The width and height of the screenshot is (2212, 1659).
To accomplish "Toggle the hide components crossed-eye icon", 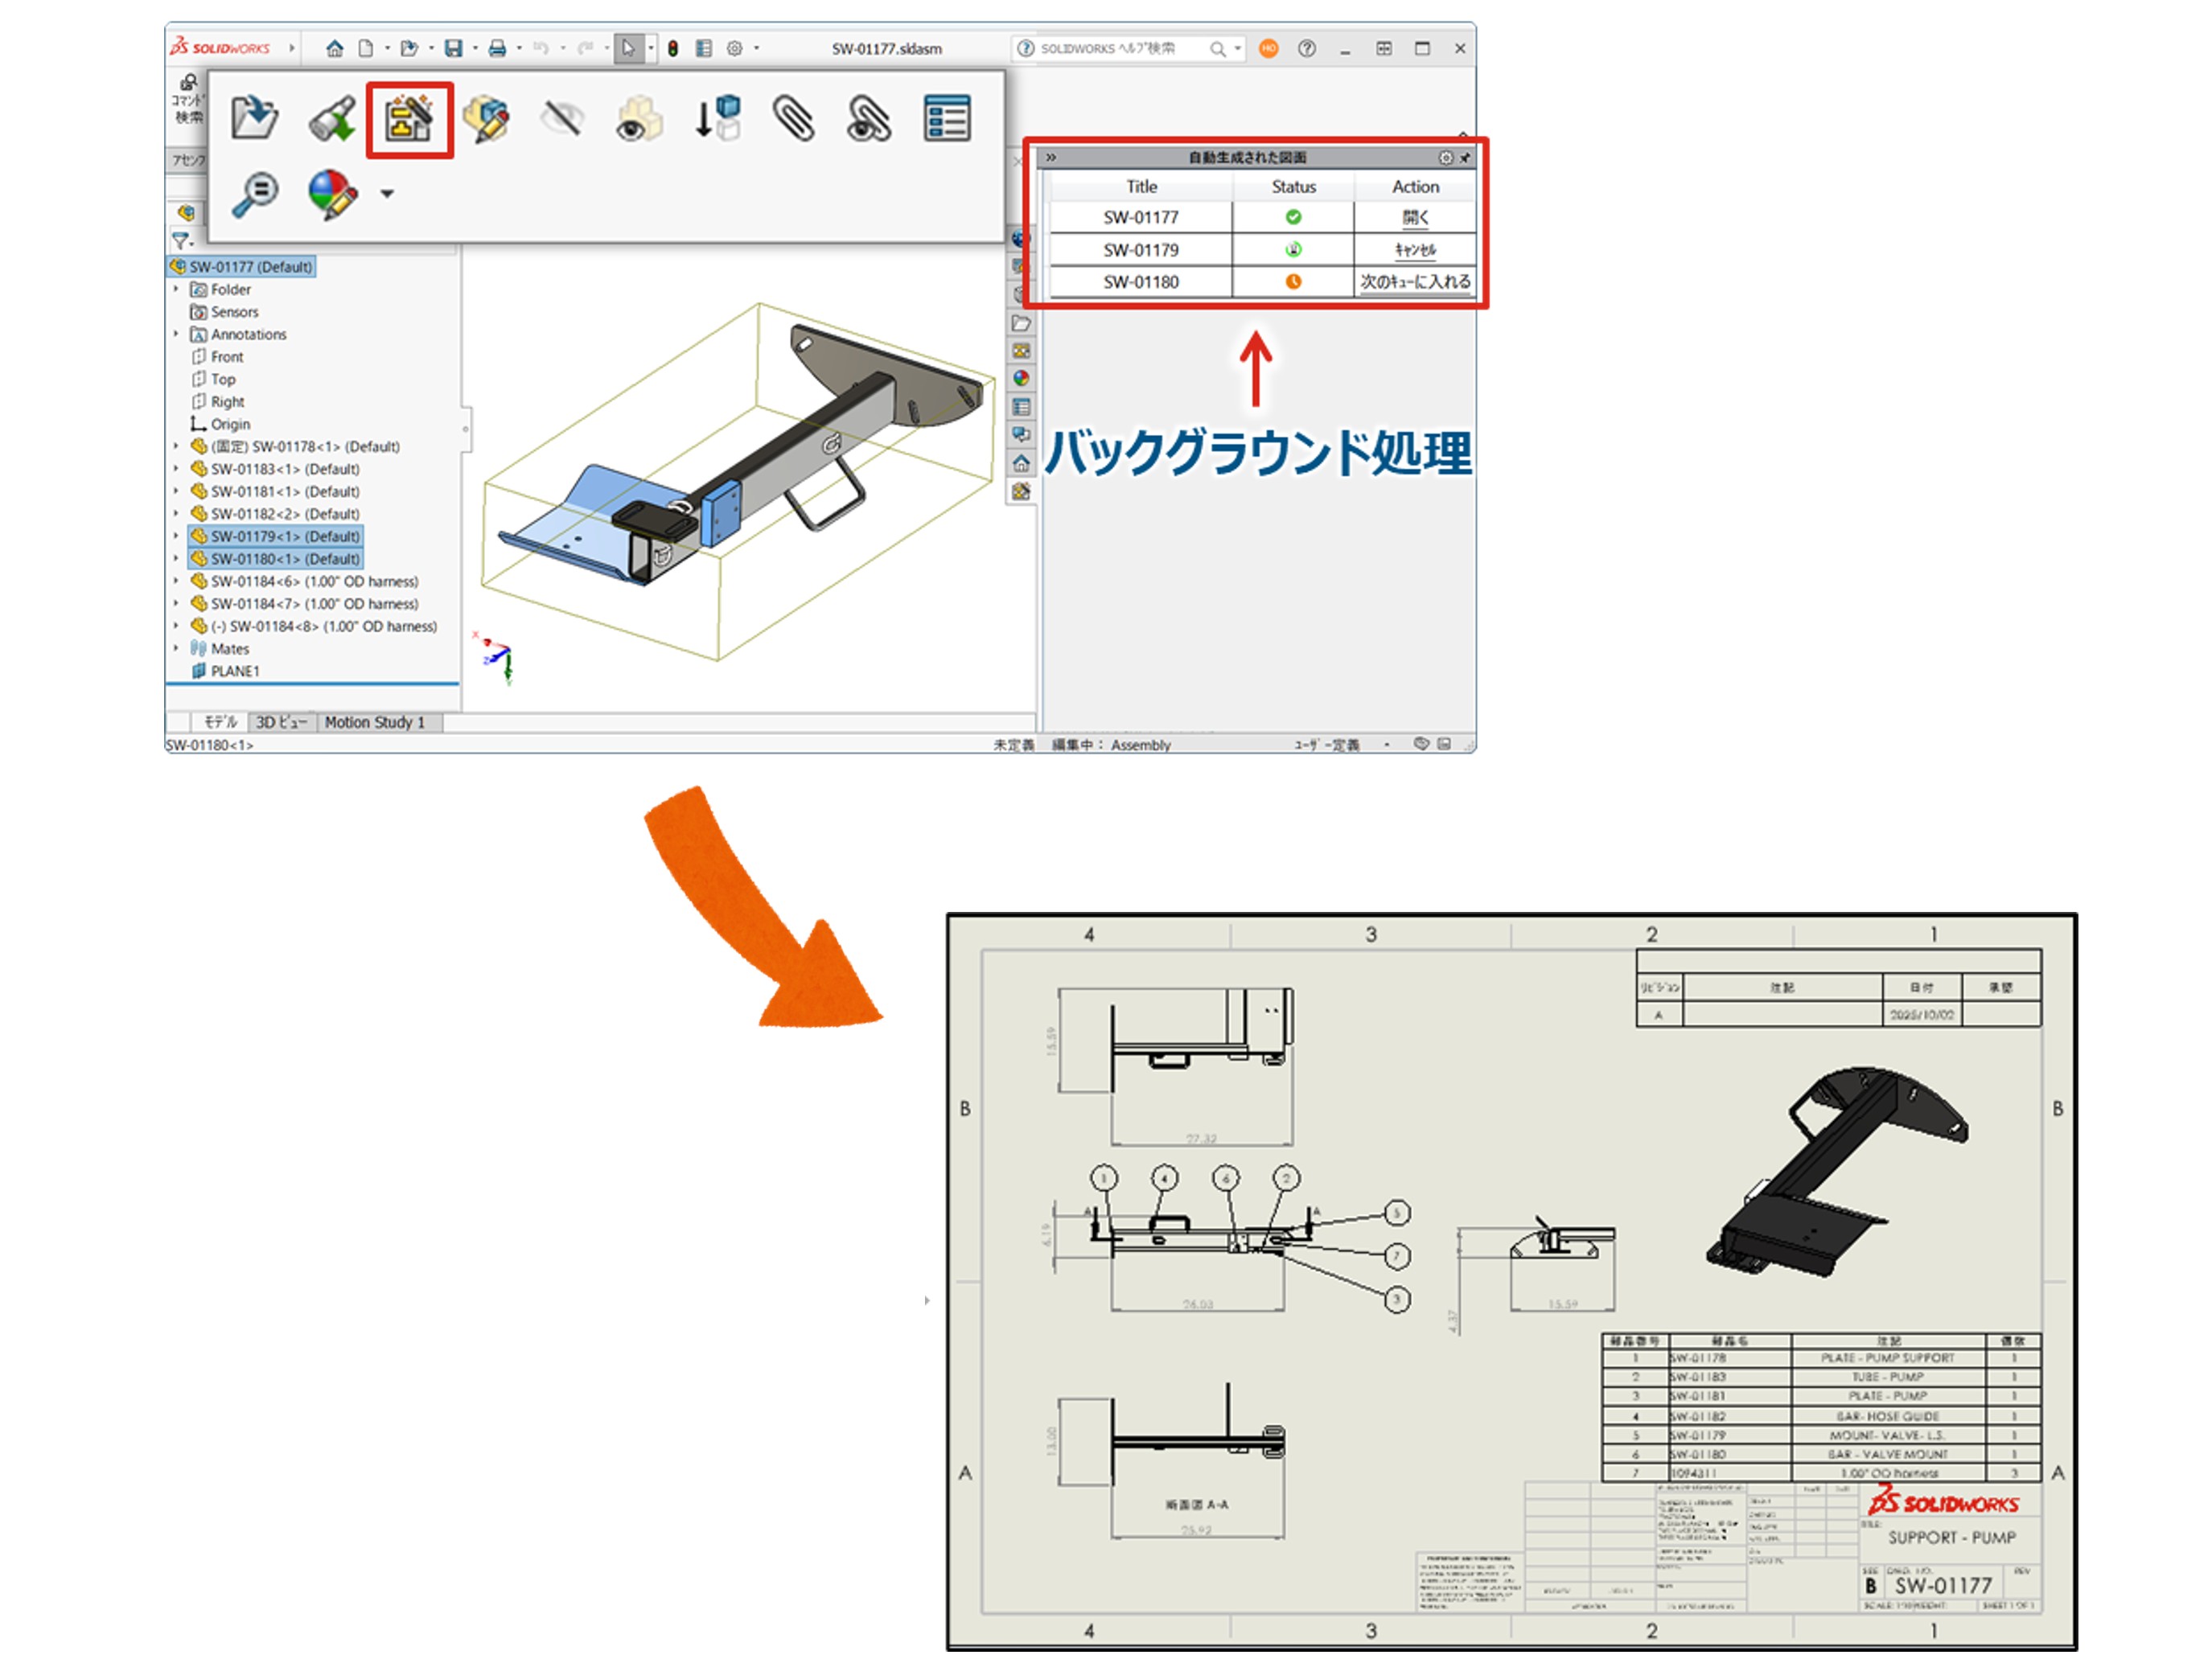I will [x=562, y=119].
